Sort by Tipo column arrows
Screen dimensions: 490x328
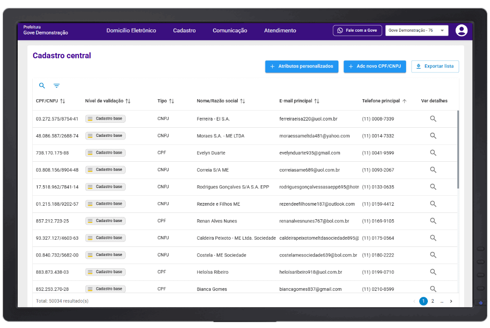tap(171, 101)
